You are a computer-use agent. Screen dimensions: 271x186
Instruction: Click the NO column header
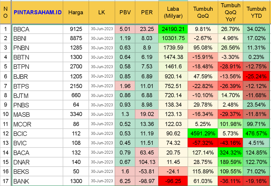pyautogui.click(x=5, y=12)
